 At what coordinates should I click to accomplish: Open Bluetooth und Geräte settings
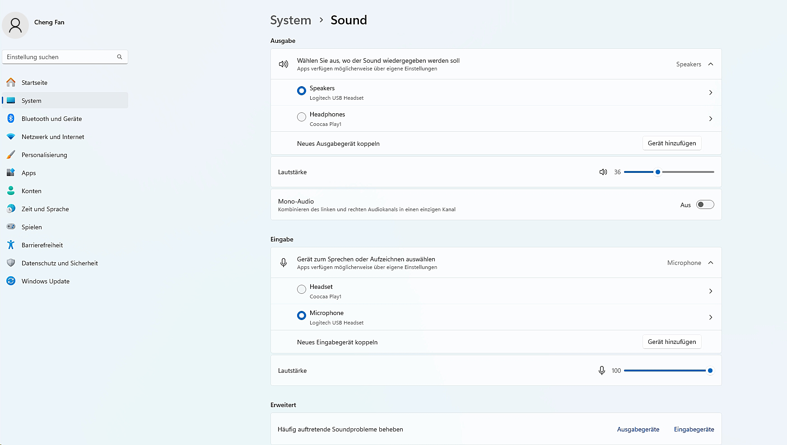[65, 118]
